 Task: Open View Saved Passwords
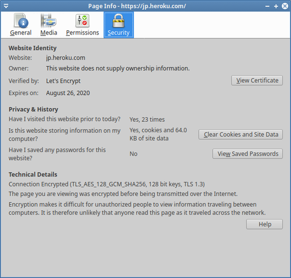247,154
